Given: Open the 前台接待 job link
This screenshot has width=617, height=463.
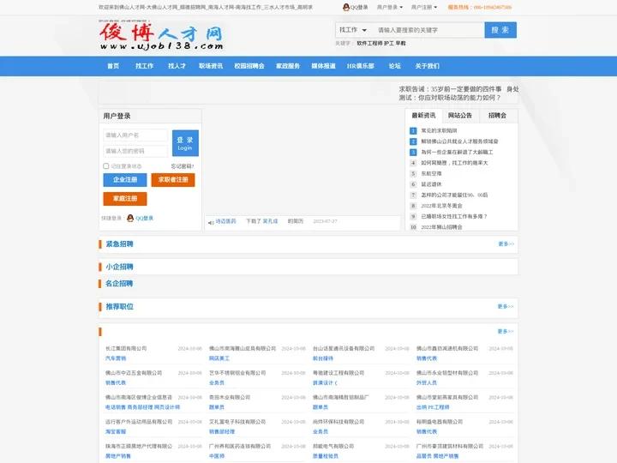Looking at the screenshot, I should pyautogui.click(x=323, y=358).
